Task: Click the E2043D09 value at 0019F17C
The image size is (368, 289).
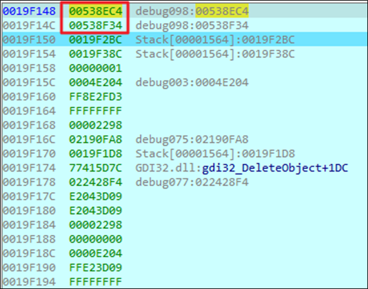Action: [95, 197]
